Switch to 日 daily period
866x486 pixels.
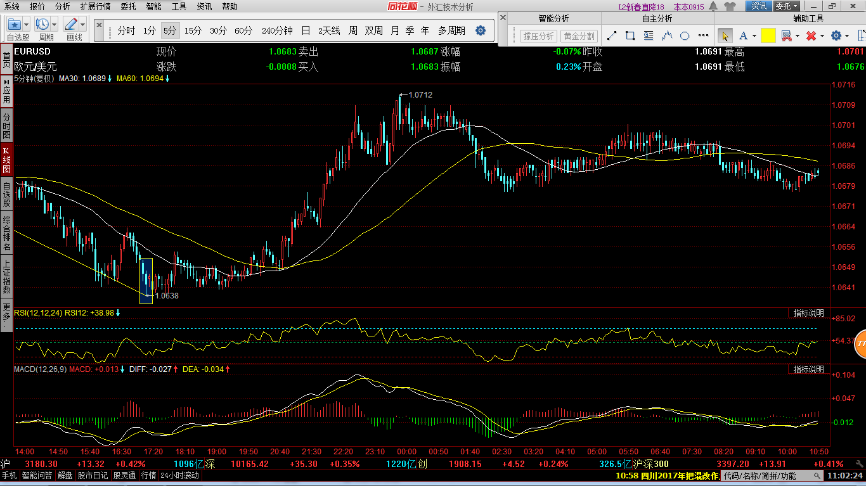[x=306, y=30]
